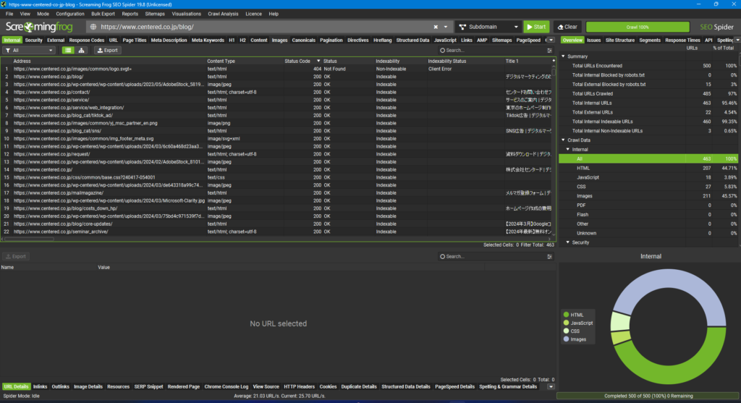This screenshot has height=403, width=741.
Task: Collapse the Summary section
Action: pyautogui.click(x=563, y=56)
